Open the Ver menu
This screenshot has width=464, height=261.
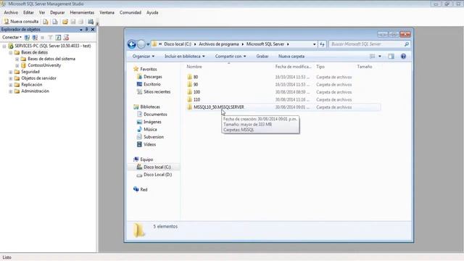(x=42, y=12)
